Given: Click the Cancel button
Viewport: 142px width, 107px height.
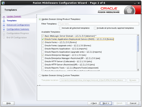Looking at the screenshot, I should [133, 103].
